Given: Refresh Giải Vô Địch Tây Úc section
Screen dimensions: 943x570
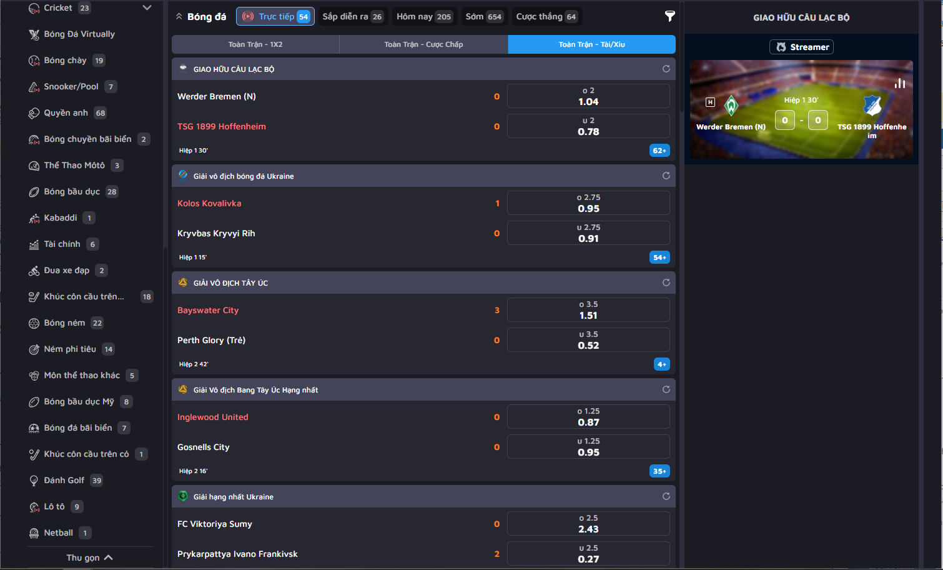Looking at the screenshot, I should (666, 282).
